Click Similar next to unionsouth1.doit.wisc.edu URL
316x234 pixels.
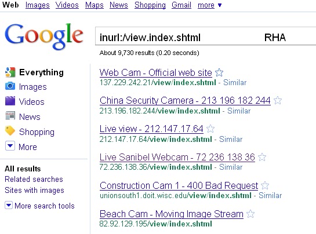click(270, 196)
